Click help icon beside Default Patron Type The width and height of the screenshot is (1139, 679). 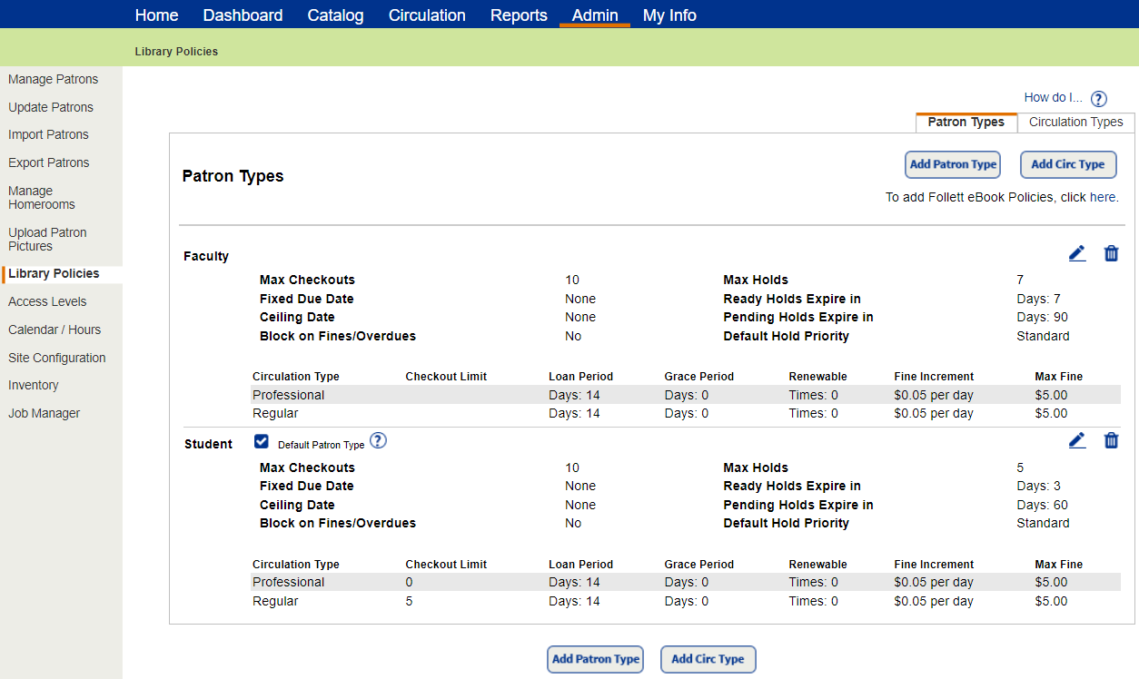(379, 441)
